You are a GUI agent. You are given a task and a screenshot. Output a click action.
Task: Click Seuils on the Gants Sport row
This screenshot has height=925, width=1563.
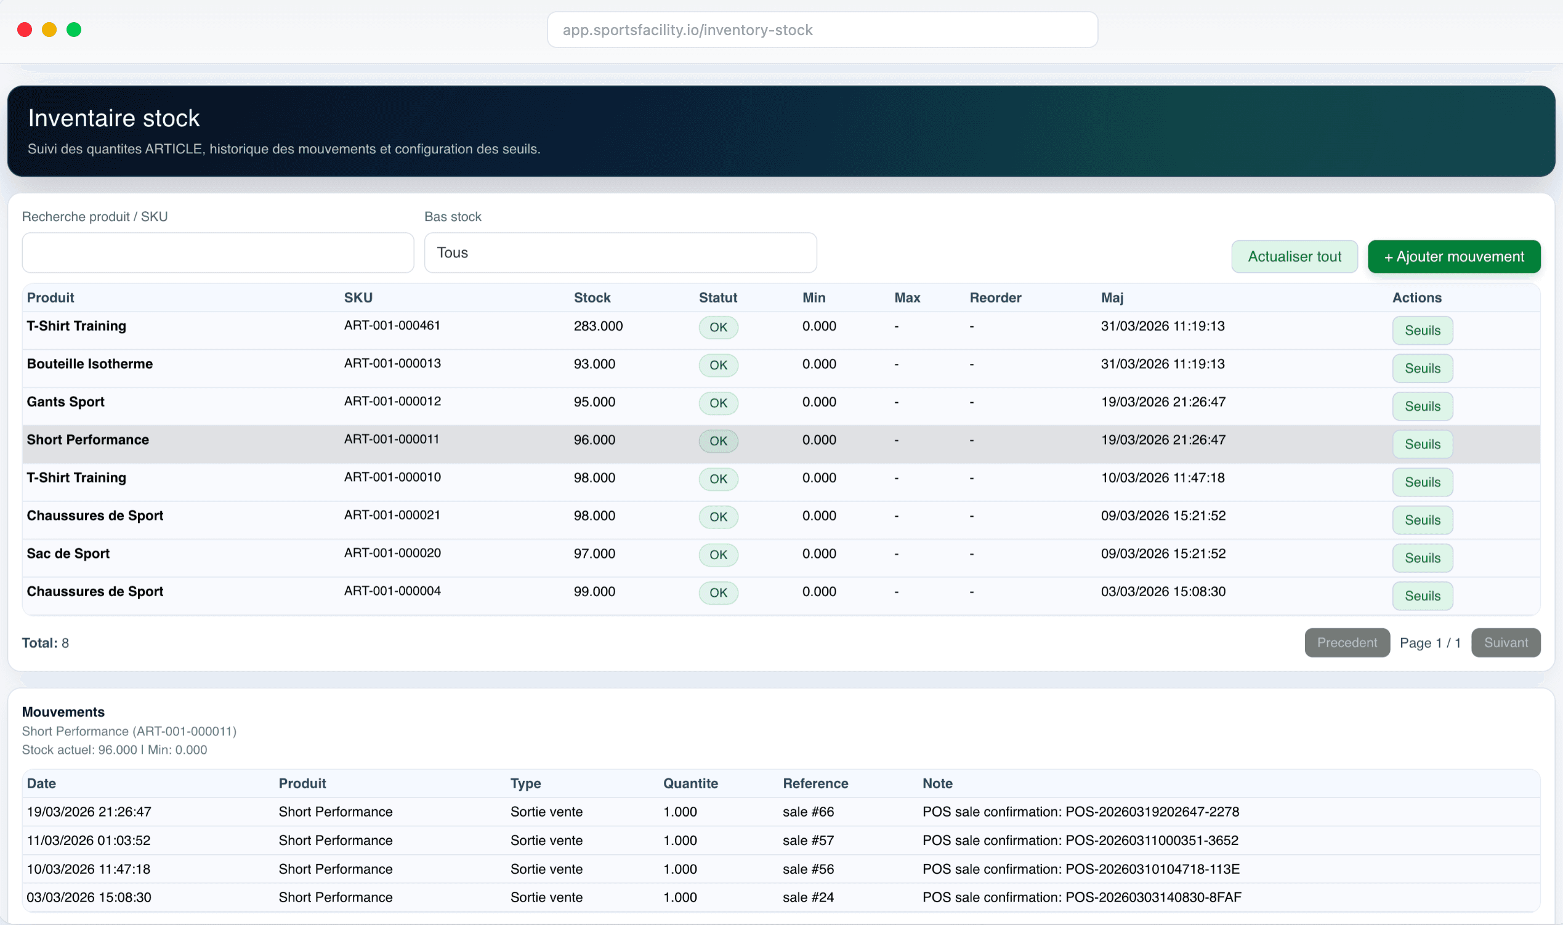[1421, 406]
